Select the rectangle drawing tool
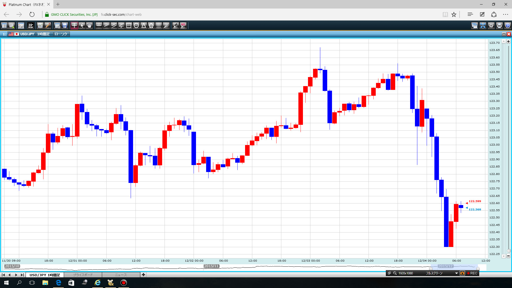512x288 pixels. click(x=129, y=26)
